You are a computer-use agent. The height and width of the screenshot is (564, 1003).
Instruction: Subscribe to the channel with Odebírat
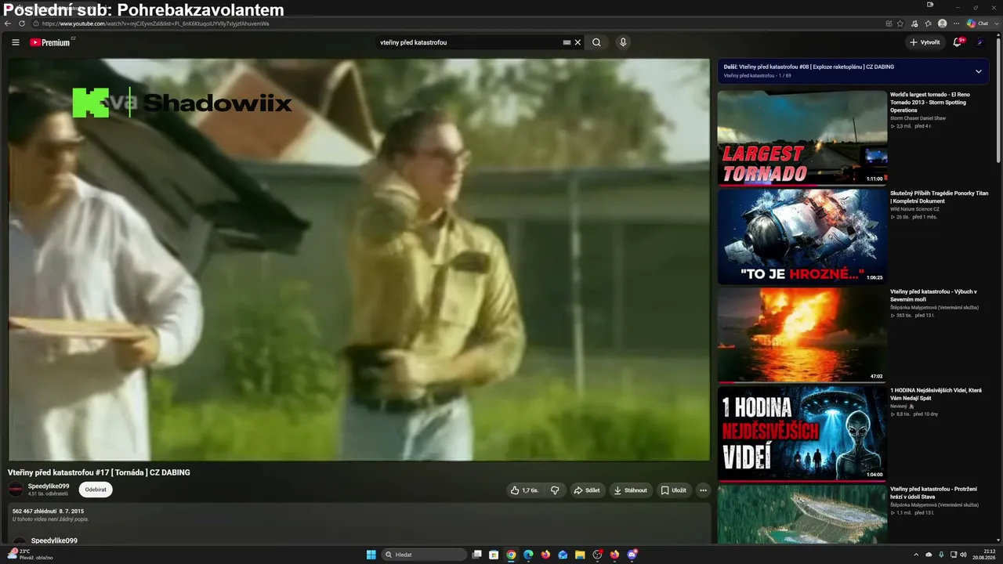96,490
